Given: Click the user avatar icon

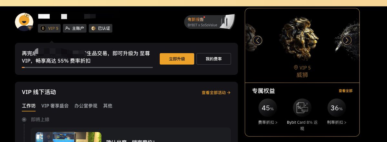Looking at the screenshot, I should [x=25, y=22].
